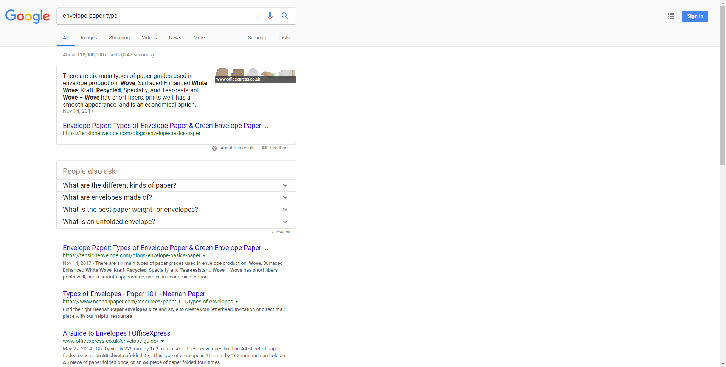Click the Sign in button
The height and width of the screenshot is (367, 726).
coord(695,16)
